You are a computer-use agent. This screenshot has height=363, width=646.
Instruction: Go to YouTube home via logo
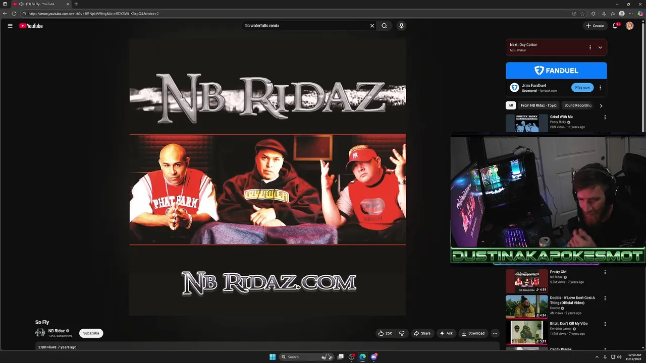coord(31,26)
